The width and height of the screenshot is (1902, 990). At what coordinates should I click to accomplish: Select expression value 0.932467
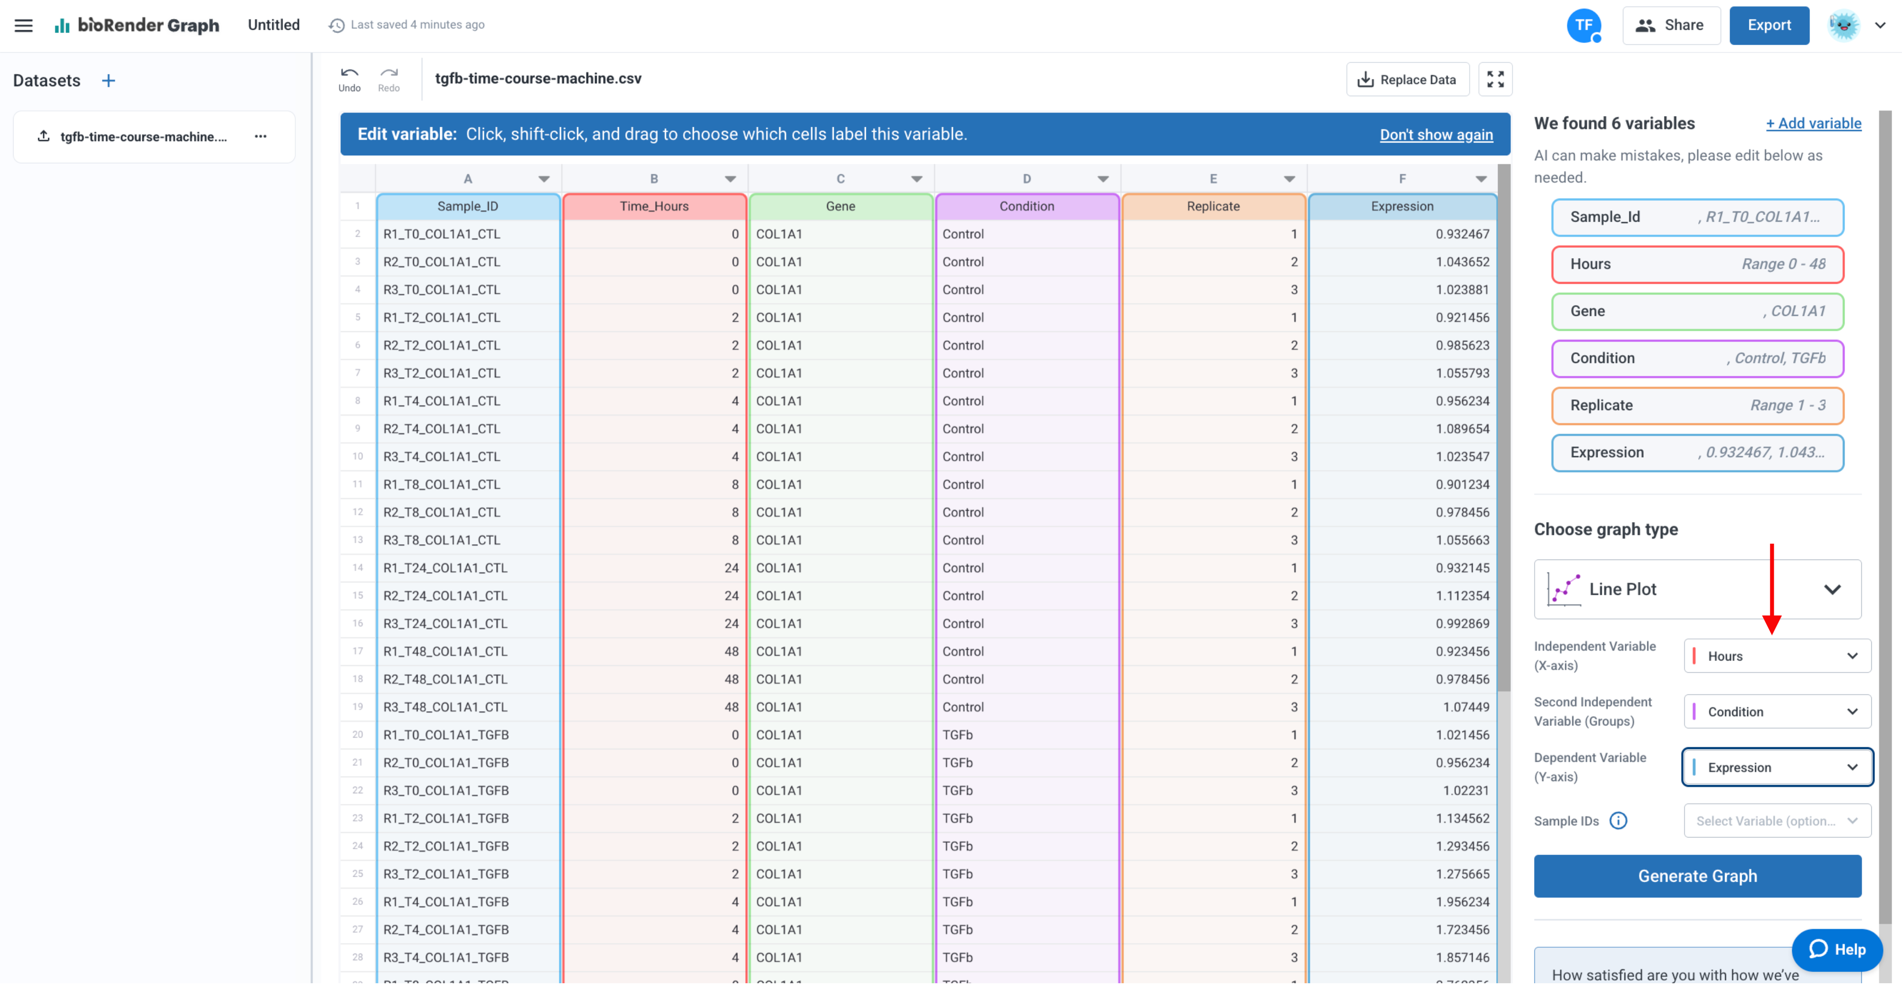(x=1402, y=234)
